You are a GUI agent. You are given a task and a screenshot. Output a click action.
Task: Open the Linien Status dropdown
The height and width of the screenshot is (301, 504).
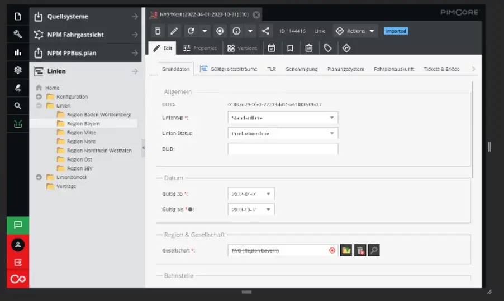coord(283,133)
